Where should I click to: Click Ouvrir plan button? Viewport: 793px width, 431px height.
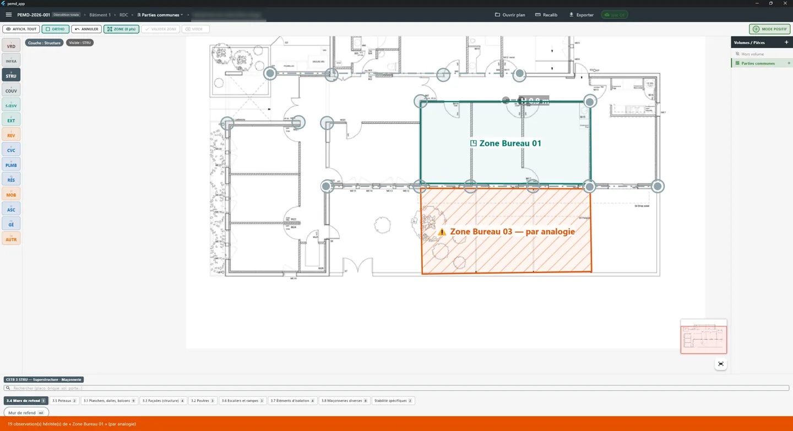tap(510, 15)
